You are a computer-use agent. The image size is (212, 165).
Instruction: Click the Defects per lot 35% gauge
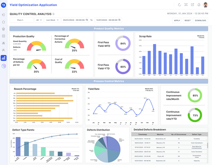pyautogui.click(x=36, y=64)
